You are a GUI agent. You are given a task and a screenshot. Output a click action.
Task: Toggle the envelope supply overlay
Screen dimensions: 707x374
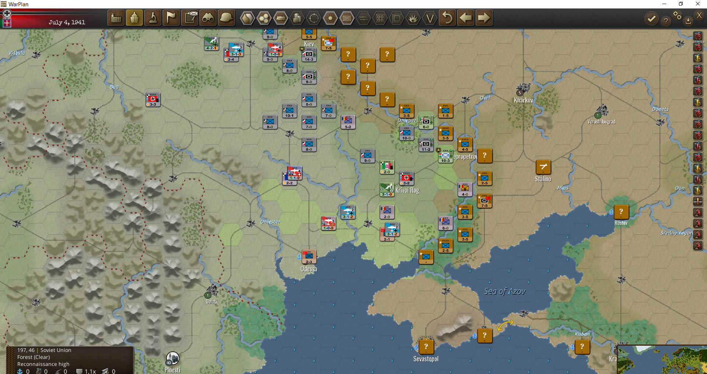tap(347, 18)
